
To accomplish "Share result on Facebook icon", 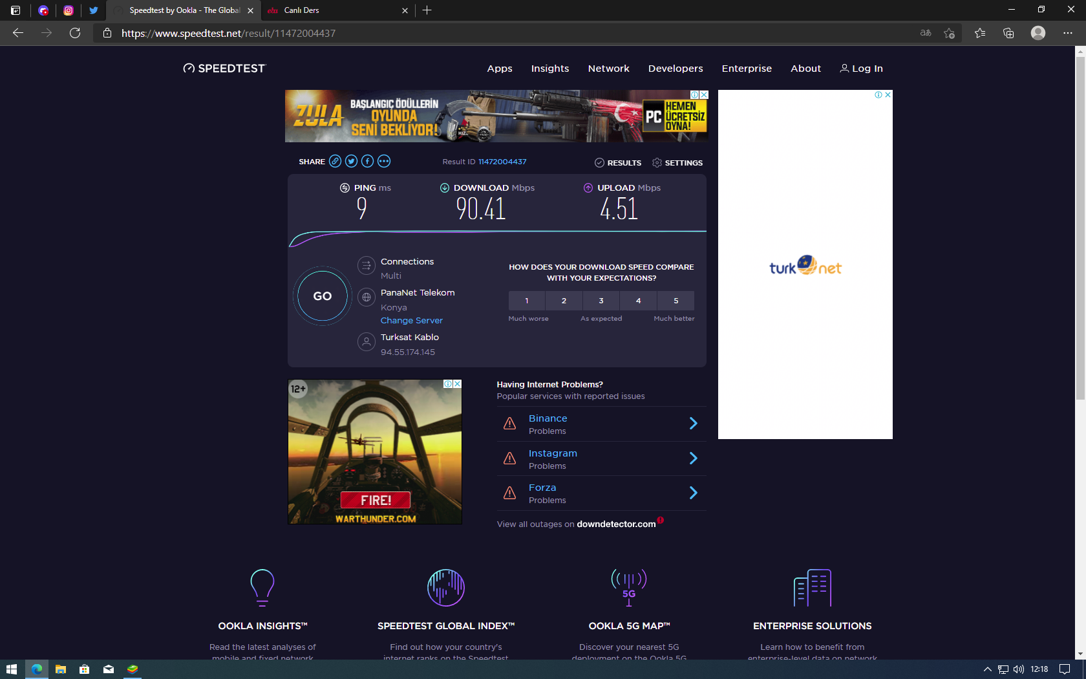I will click(367, 162).
